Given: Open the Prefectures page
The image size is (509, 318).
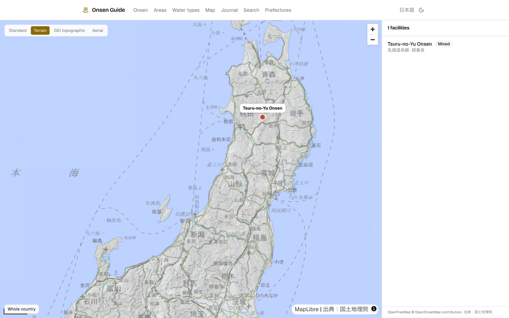Looking at the screenshot, I should [278, 10].
